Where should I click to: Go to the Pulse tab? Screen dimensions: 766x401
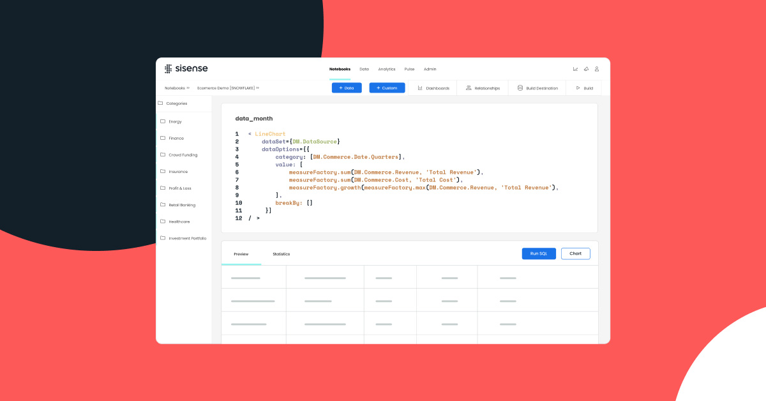coord(410,69)
